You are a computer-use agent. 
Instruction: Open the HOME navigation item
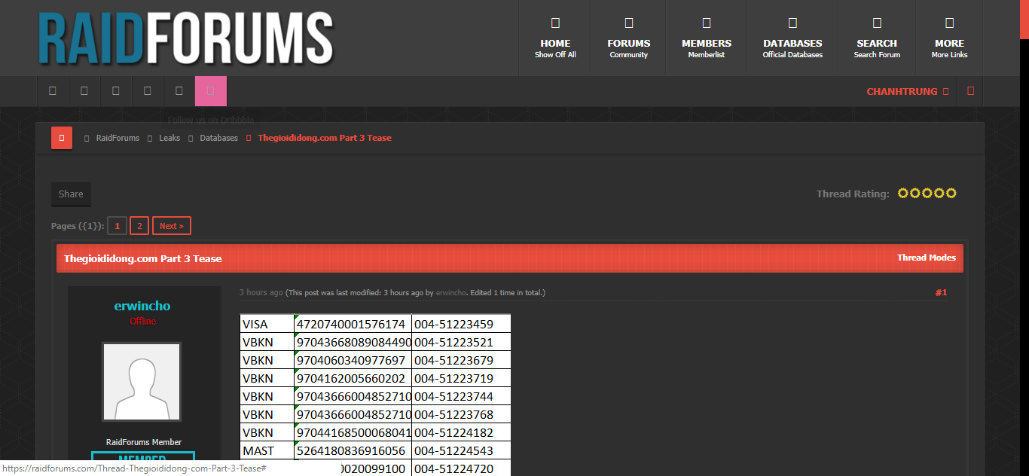pos(555,38)
